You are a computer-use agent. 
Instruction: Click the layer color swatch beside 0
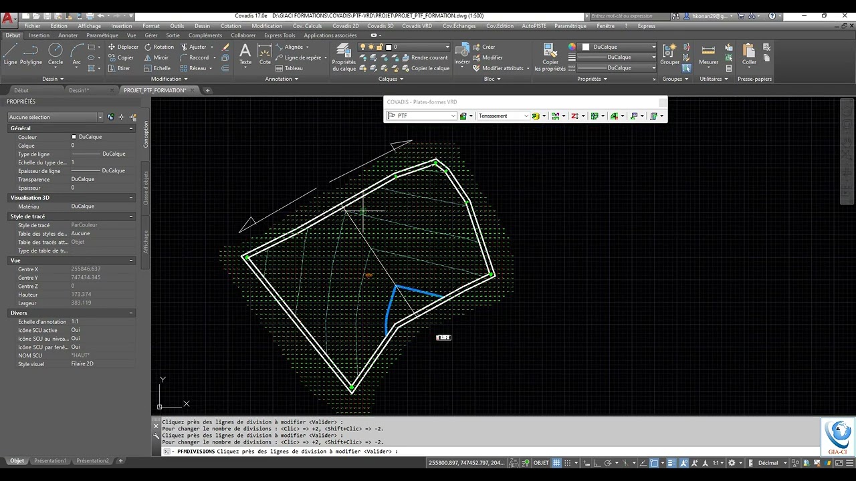(389, 47)
